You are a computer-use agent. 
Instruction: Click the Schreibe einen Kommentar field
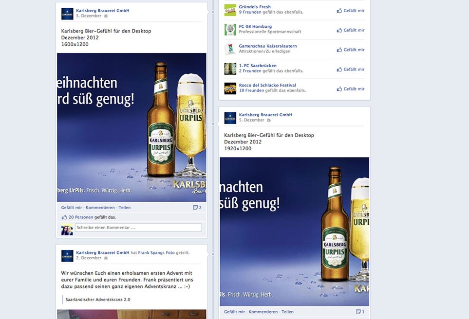(138, 228)
